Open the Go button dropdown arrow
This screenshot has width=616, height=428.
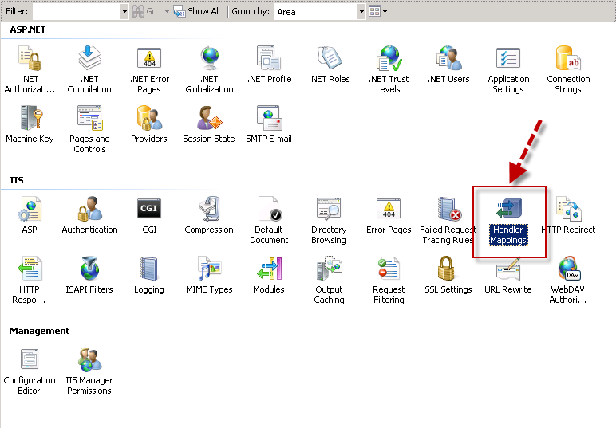(167, 11)
